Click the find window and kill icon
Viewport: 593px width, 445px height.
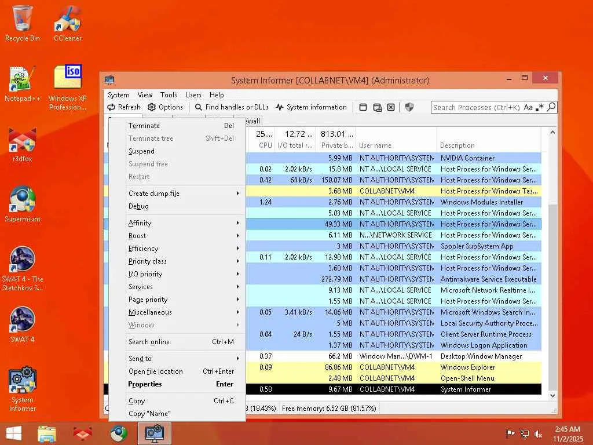(x=391, y=107)
